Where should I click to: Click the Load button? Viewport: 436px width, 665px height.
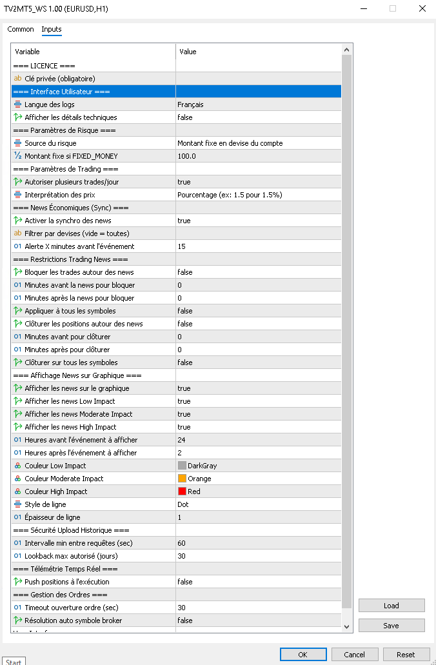(391, 606)
